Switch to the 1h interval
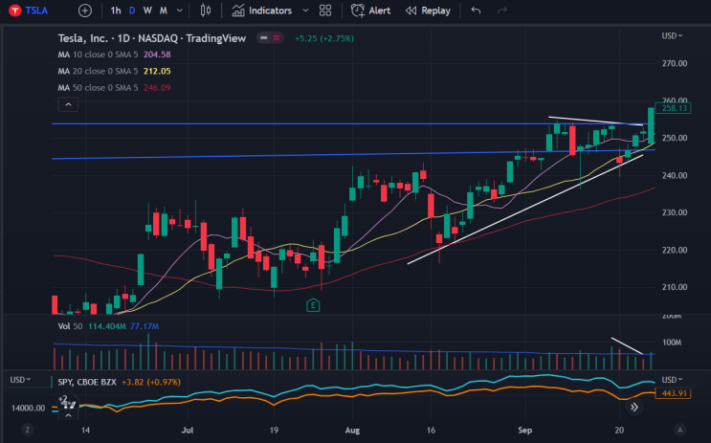This screenshot has width=711, height=443. pos(116,11)
